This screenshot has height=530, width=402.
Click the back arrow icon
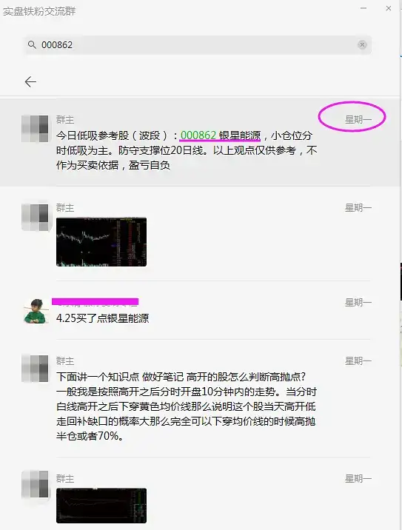click(30, 82)
